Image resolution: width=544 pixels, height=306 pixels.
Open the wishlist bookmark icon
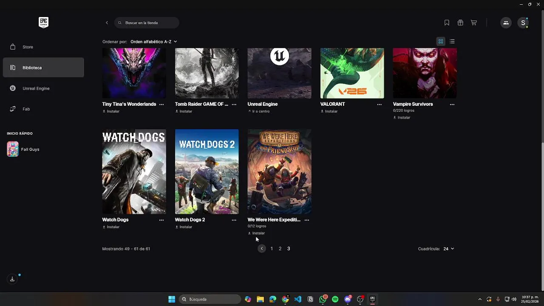447,23
